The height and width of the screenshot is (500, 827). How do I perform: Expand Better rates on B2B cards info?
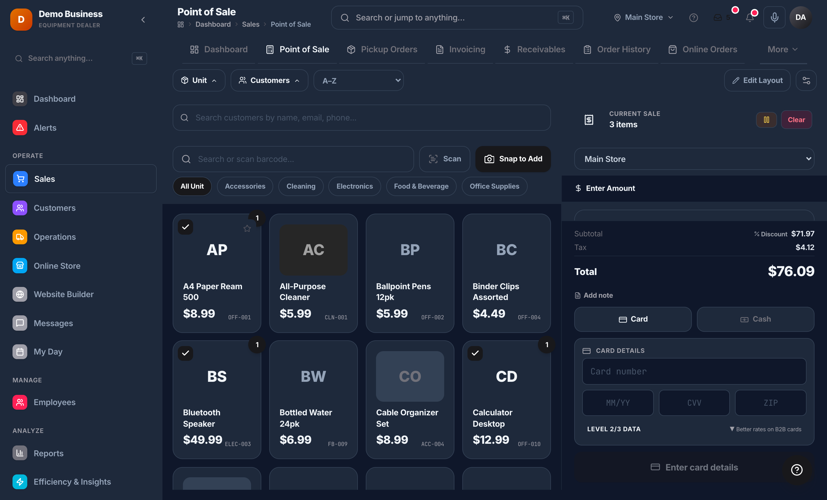point(765,429)
